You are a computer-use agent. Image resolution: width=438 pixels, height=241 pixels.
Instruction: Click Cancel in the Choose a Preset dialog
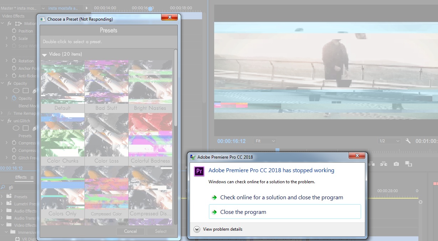pyautogui.click(x=130, y=231)
